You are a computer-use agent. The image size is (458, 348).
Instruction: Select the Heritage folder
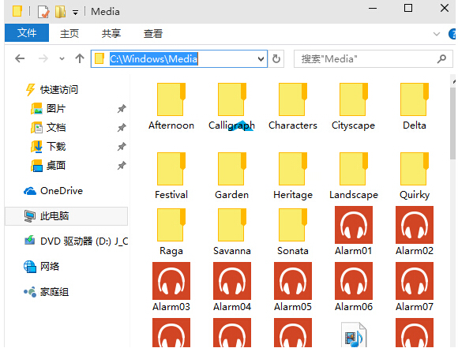[x=293, y=176]
